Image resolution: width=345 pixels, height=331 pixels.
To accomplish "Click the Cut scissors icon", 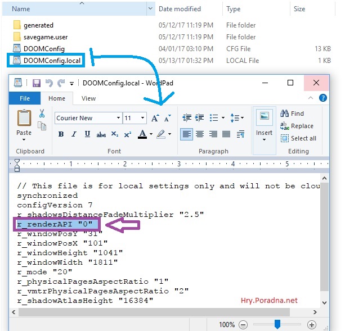I will [42, 113].
